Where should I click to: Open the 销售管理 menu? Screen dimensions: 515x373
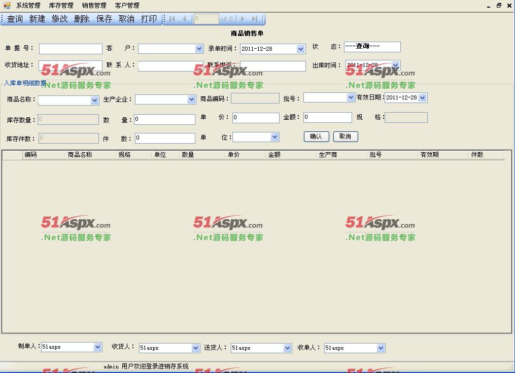[x=94, y=6]
